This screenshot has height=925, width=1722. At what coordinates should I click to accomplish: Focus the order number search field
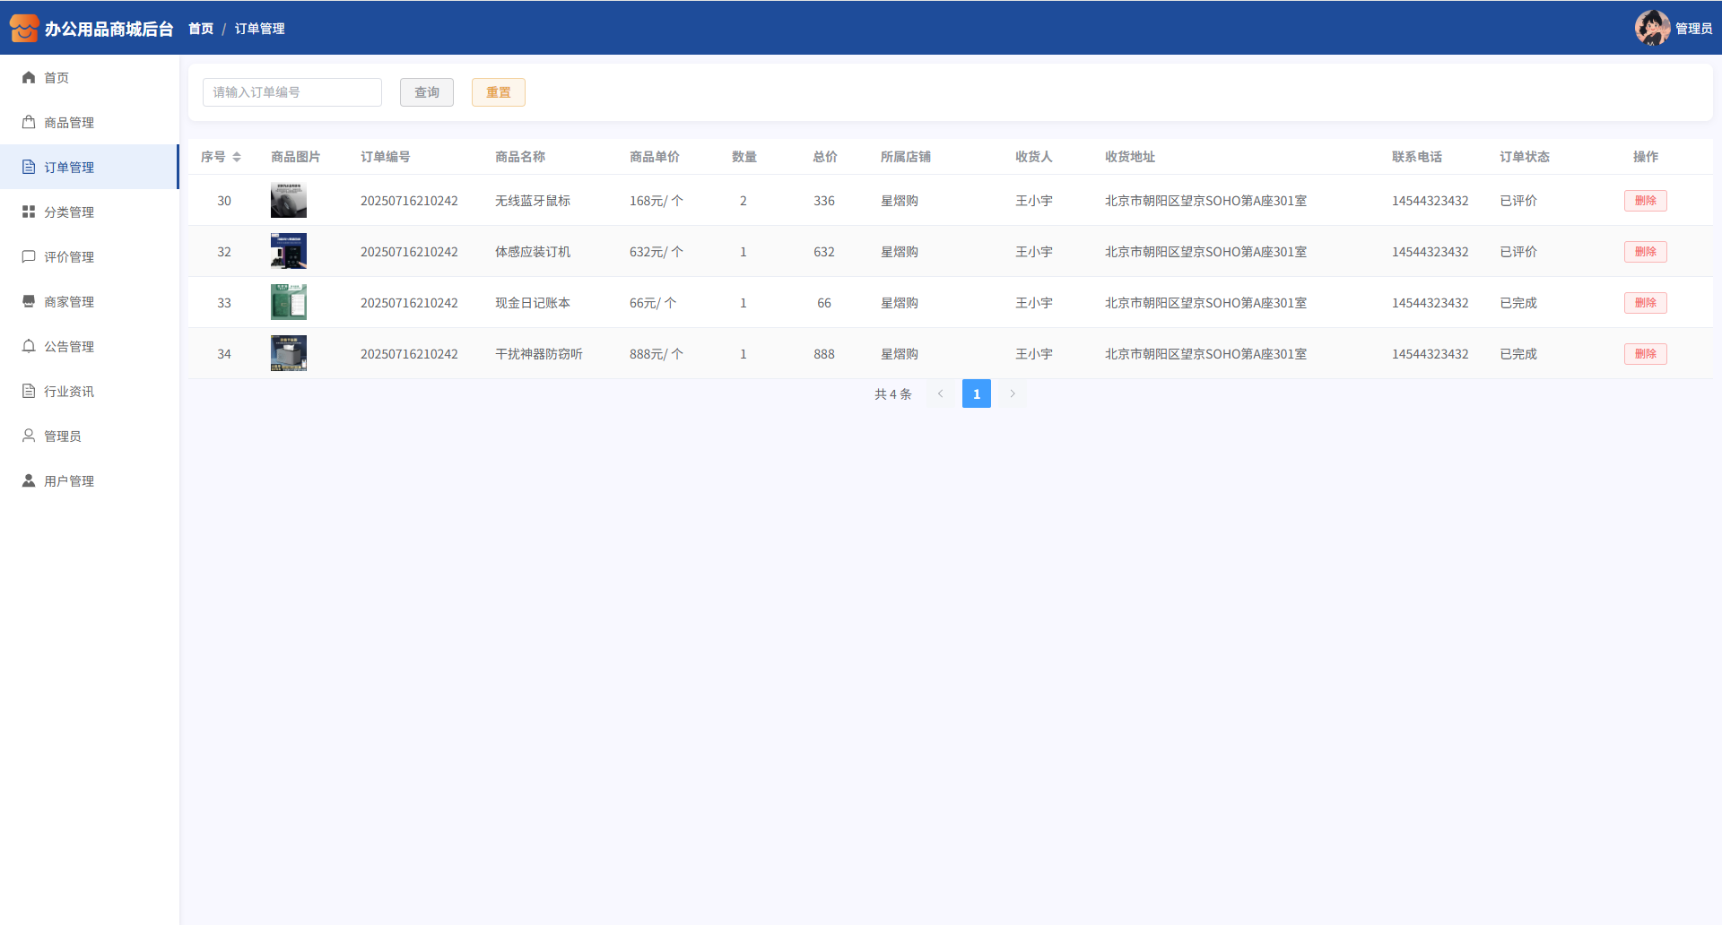coord(292,92)
